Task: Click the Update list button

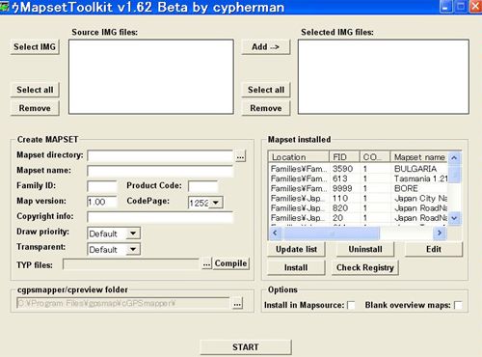Action: tap(296, 249)
